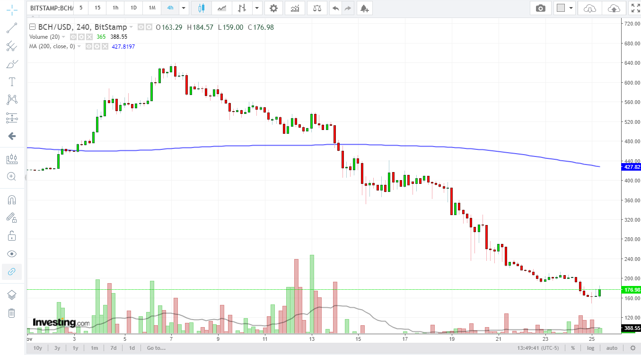Viewport: 641px width, 355px height.
Task: Hide the MA 200 indicator
Action: coord(89,46)
